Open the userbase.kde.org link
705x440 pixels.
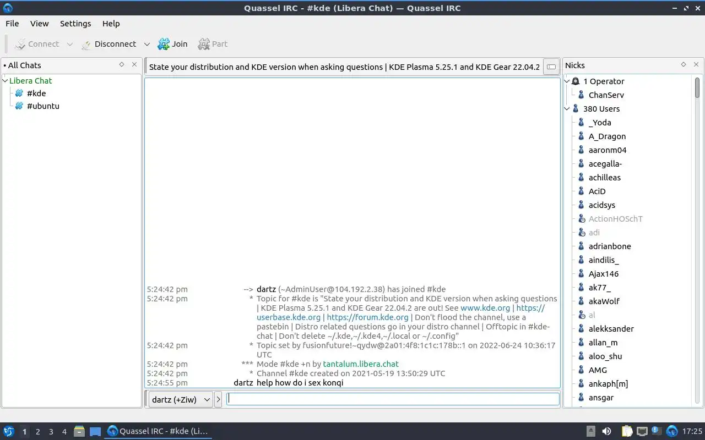click(289, 317)
